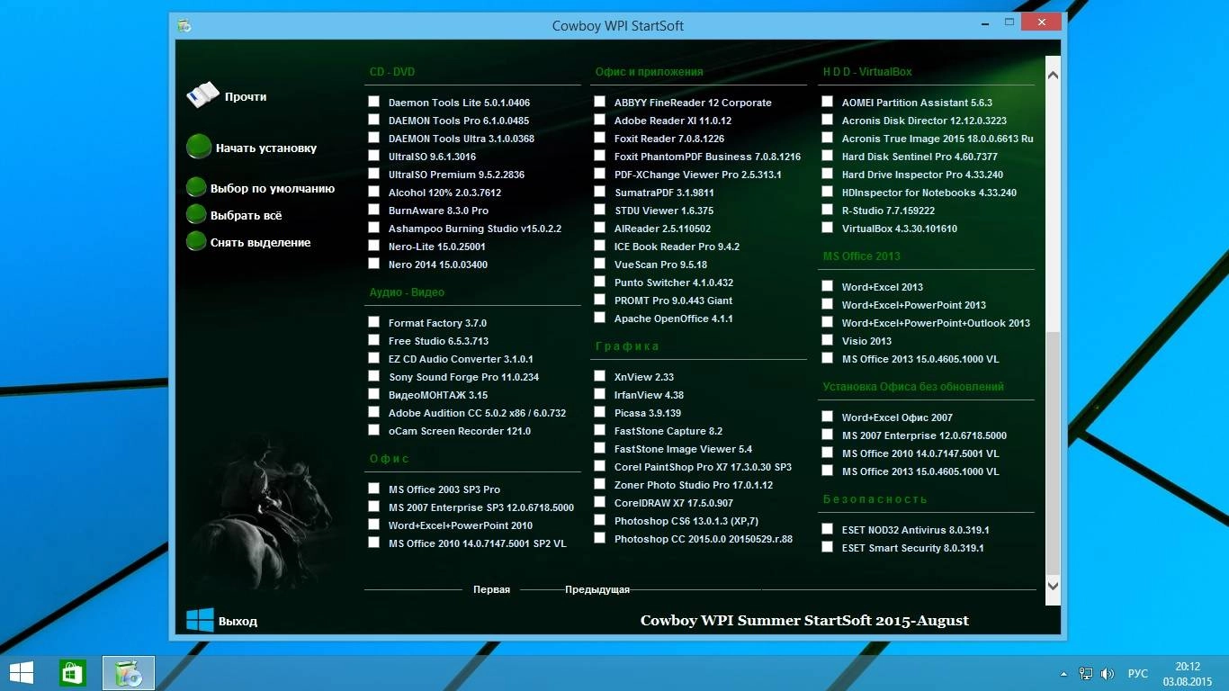The height and width of the screenshot is (691, 1229).
Task: Open the volume speaker tray icon
Action: [x=1108, y=673]
